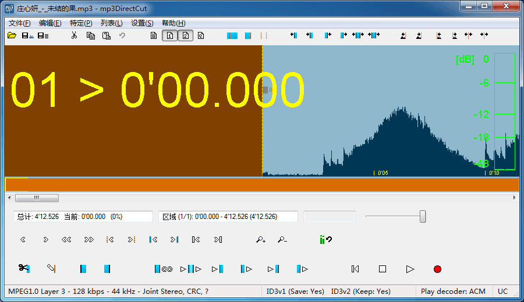Click the horizontal scrollbar thumb

click(x=37, y=197)
